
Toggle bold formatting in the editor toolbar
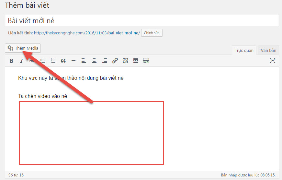11,61
